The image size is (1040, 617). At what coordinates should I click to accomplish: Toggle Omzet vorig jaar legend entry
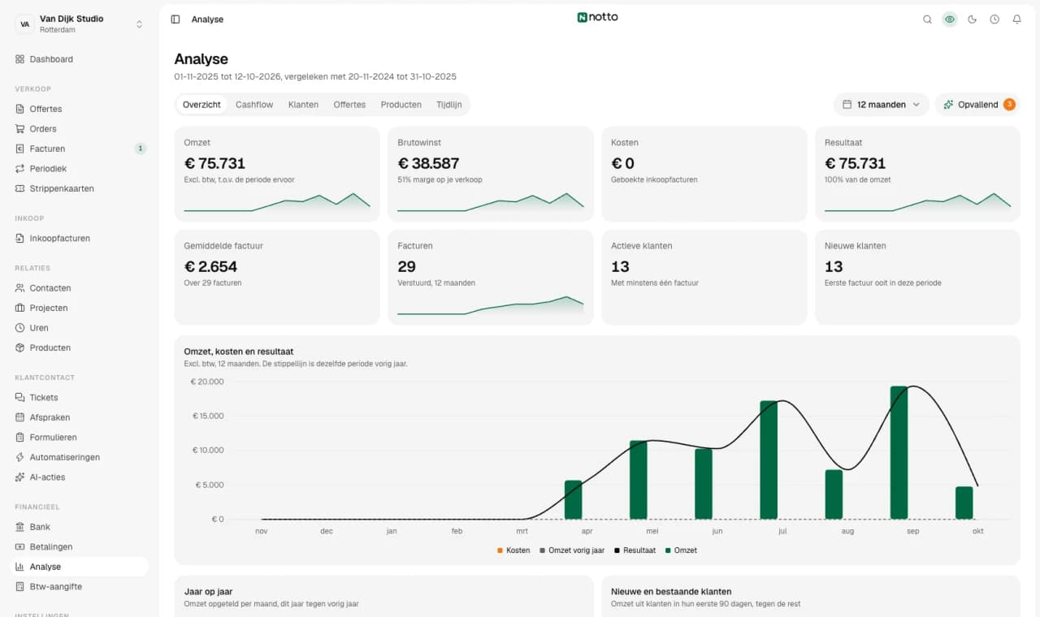click(572, 550)
